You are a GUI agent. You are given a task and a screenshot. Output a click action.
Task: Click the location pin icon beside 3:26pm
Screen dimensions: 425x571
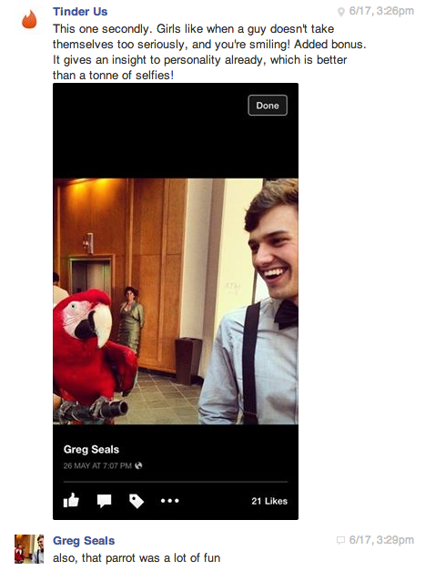(341, 12)
